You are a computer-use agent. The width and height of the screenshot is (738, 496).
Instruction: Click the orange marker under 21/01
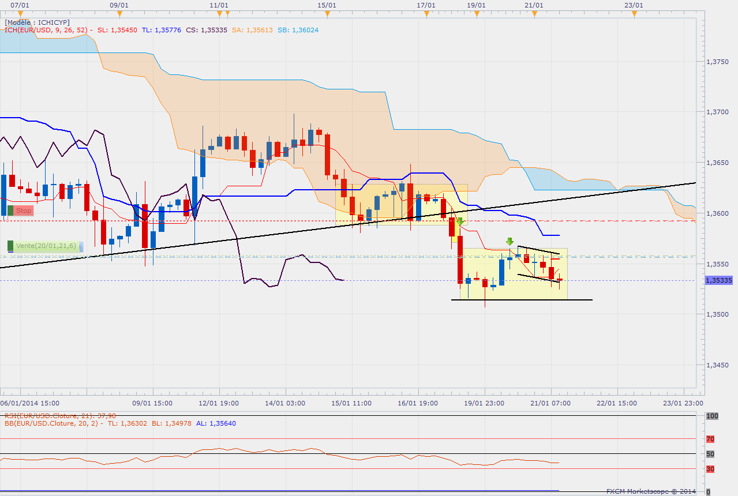[x=534, y=14]
